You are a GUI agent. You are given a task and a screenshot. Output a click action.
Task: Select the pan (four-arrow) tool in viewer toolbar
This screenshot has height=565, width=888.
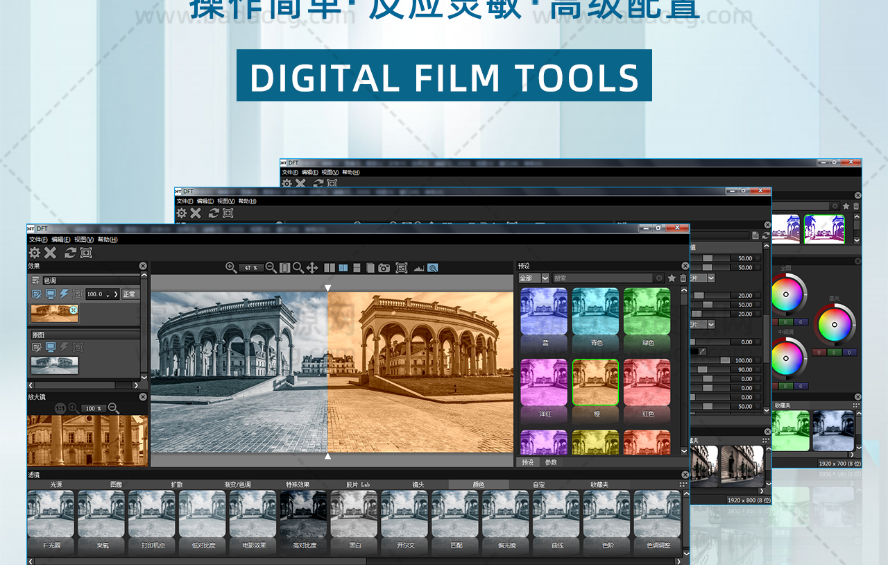(x=312, y=268)
